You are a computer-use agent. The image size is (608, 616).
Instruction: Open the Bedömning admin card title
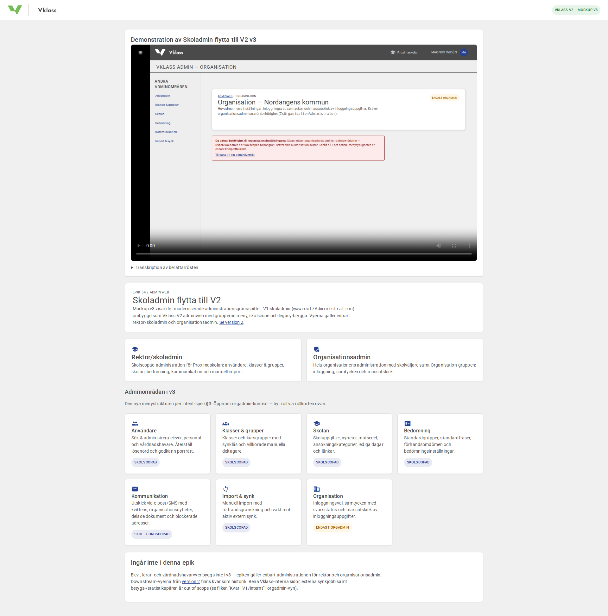coord(417,431)
